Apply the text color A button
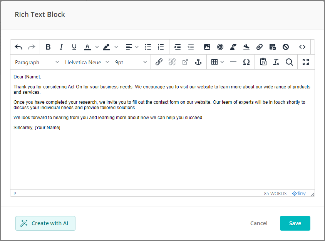This screenshot has height=241, width=325. click(x=87, y=47)
